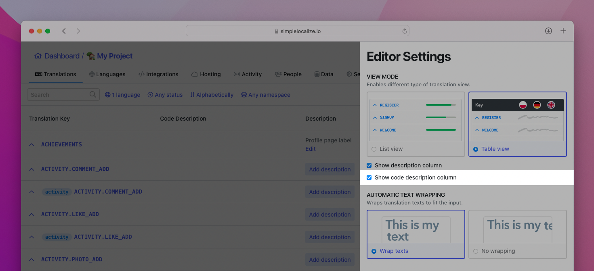Go forward in the browser
Viewport: 594px width, 271px height.
pyautogui.click(x=78, y=31)
